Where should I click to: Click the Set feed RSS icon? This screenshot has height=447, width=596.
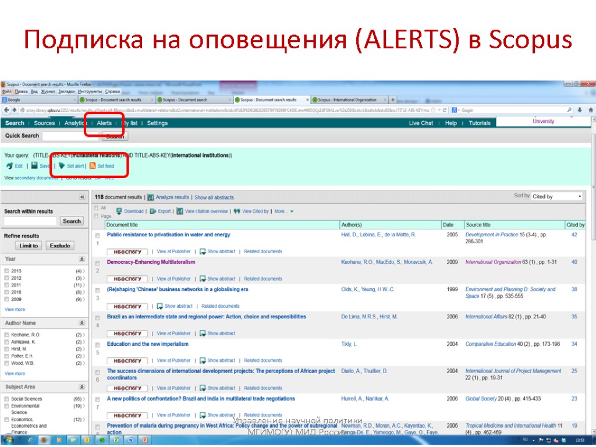tap(93, 166)
